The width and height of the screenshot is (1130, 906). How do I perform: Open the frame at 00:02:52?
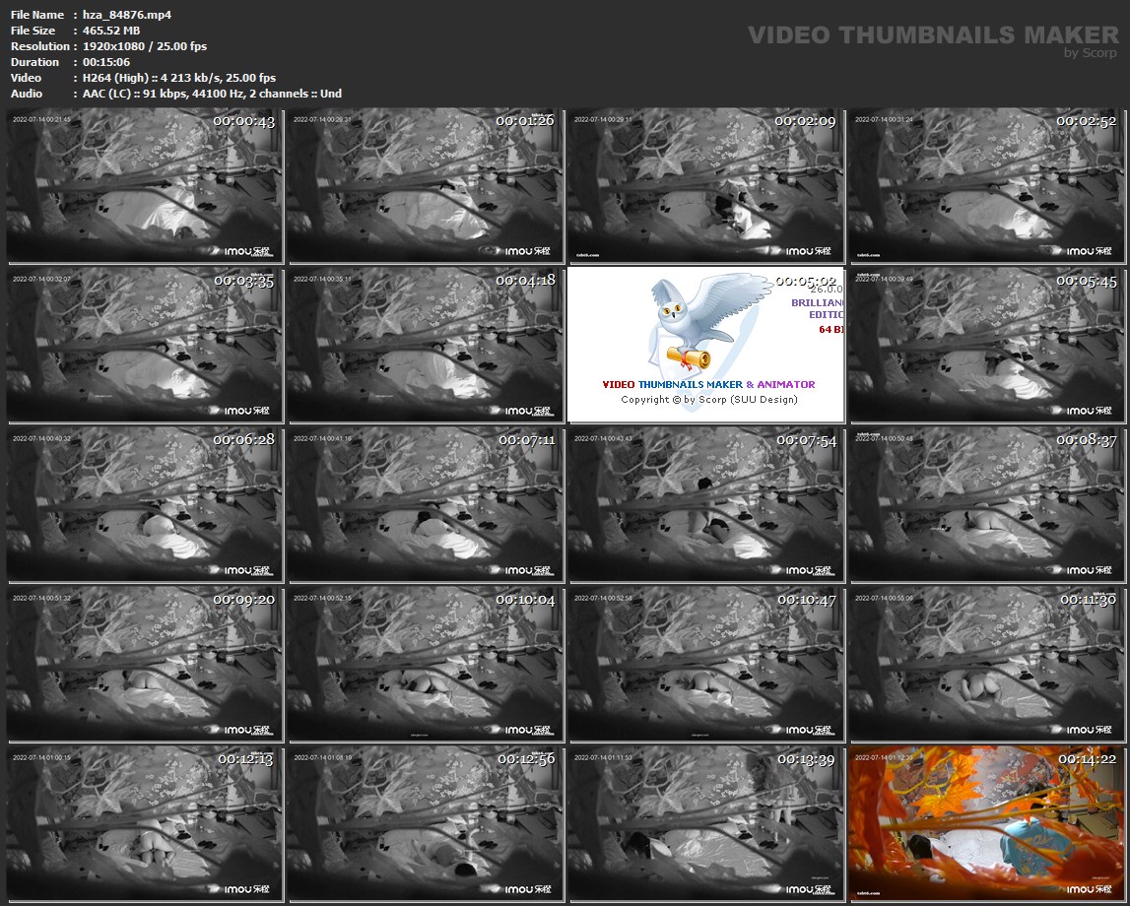point(986,185)
